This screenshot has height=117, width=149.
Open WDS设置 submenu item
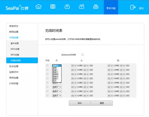[x=15, y=49]
